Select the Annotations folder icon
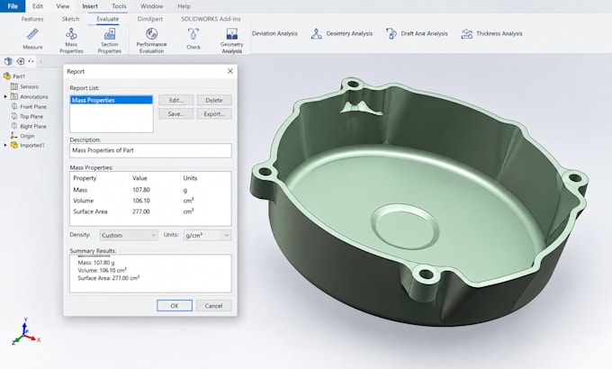The image size is (612, 369). coord(14,96)
